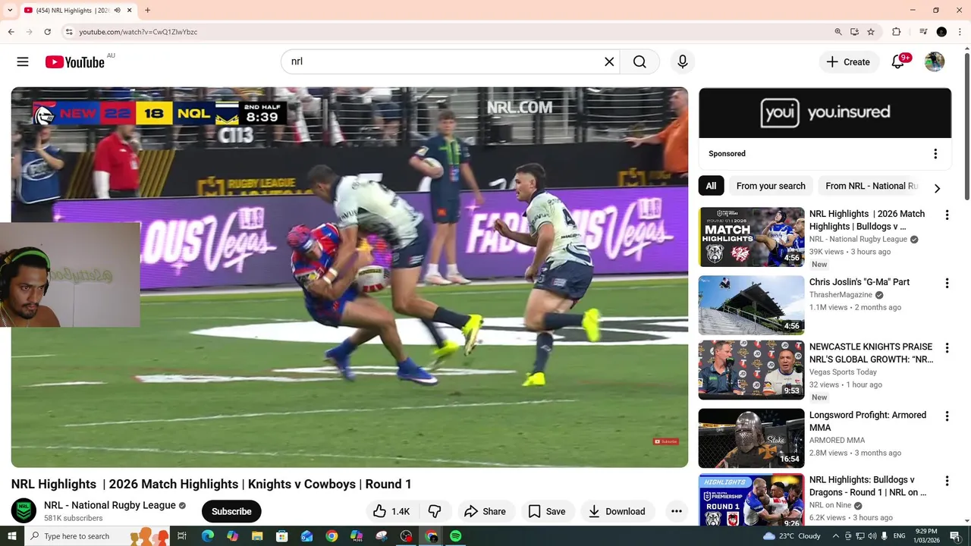
Task: Open options for Sponsored youi ad
Action: point(935,154)
